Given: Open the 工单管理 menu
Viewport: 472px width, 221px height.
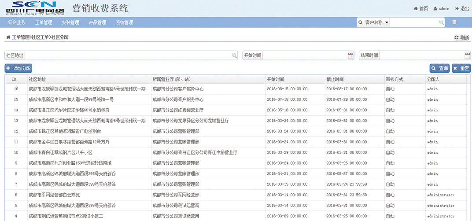Looking at the screenshot, I should (44, 22).
